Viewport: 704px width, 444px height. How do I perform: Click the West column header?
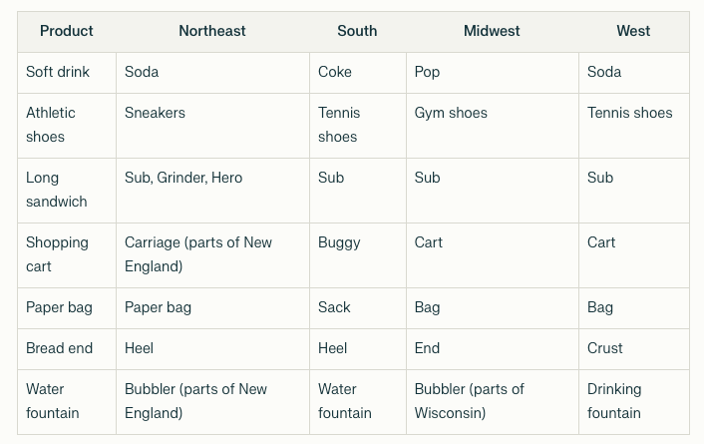(633, 31)
